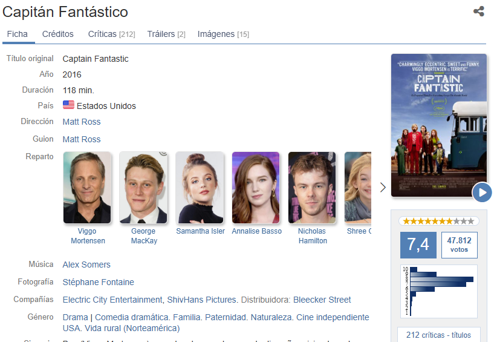Open the Créditos tab
This screenshot has height=342, width=494.
(57, 35)
